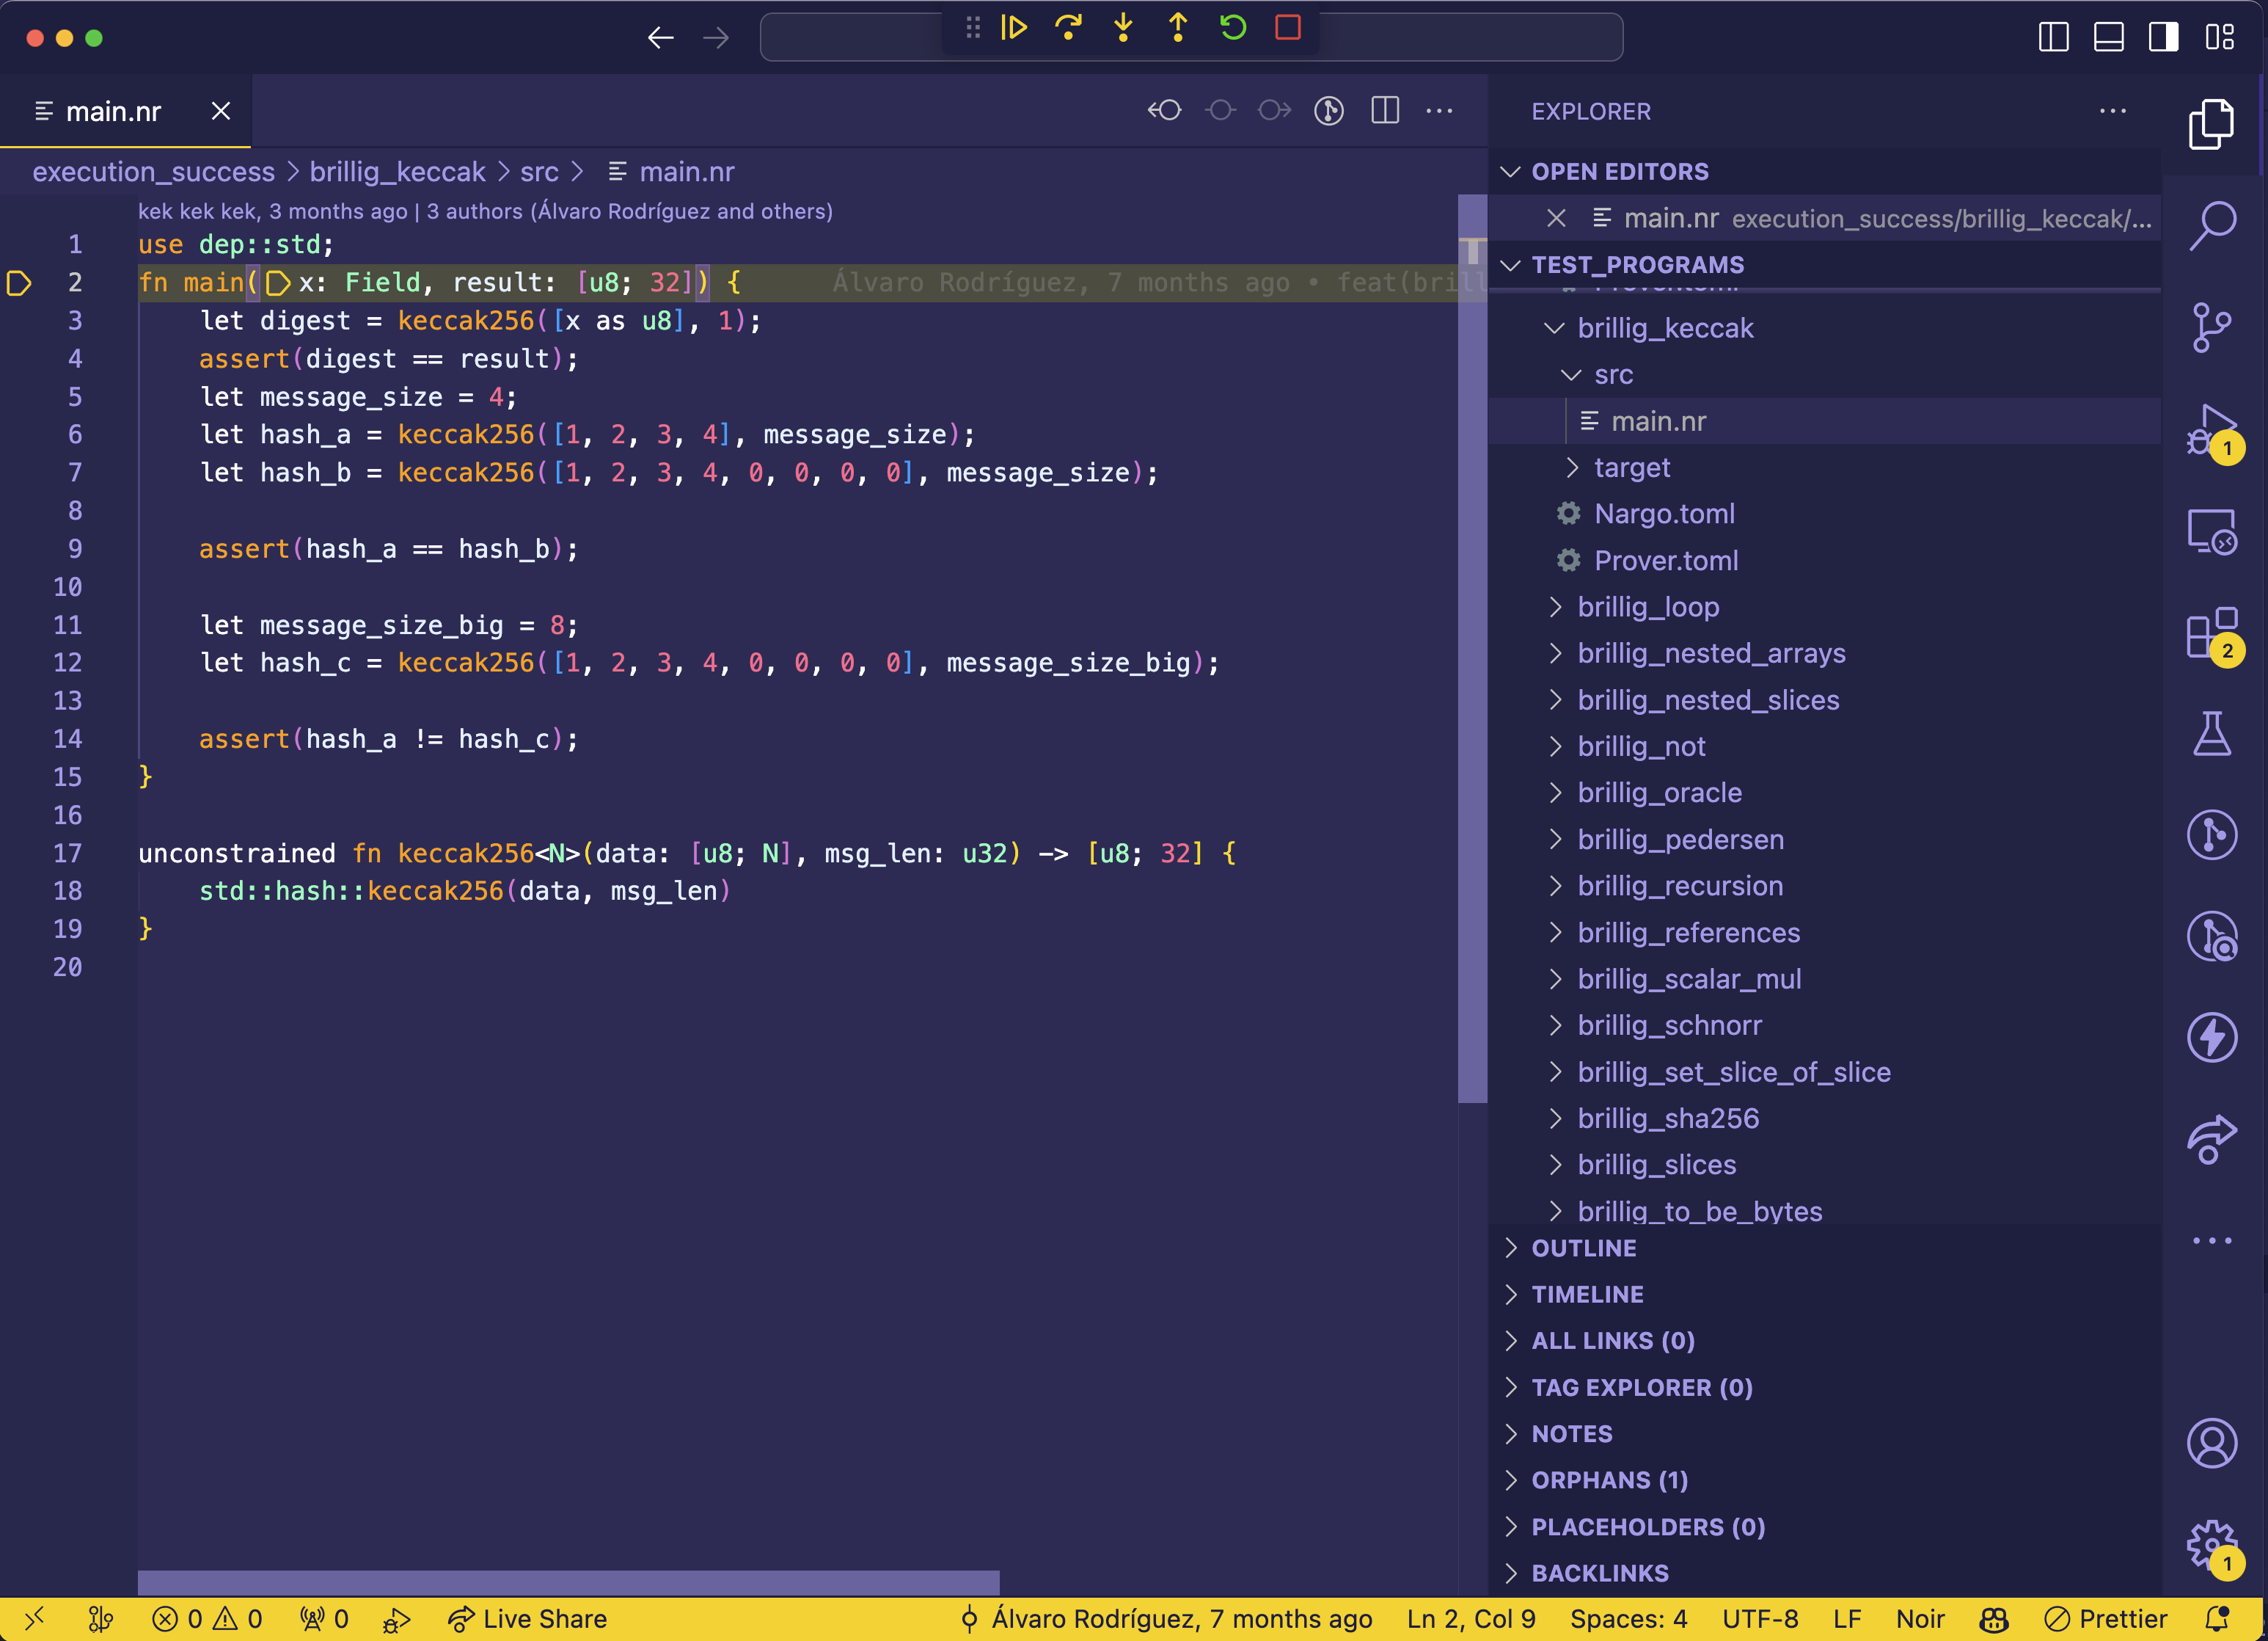Open the Testing view beaker icon

(2213, 732)
